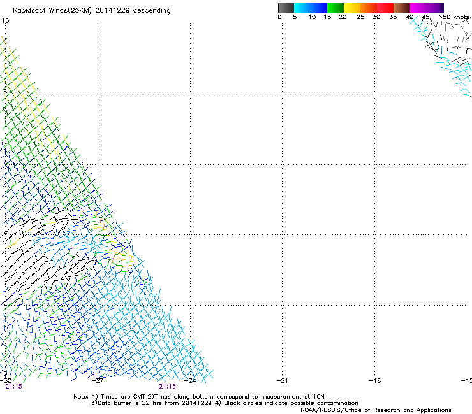Click the latitude label '4'
The width and height of the screenshot is (472, 414).
tap(5, 233)
